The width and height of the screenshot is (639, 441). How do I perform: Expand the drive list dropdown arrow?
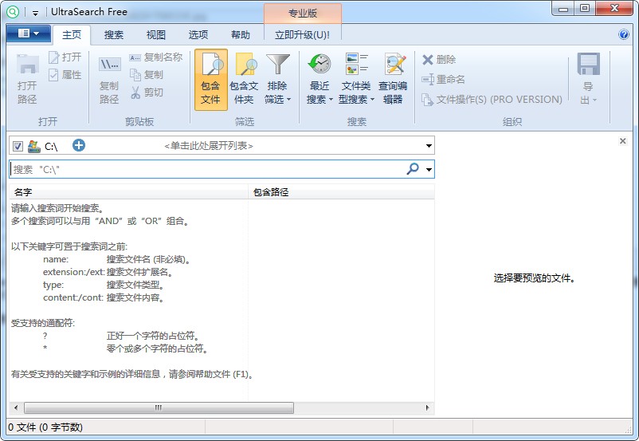tap(429, 146)
